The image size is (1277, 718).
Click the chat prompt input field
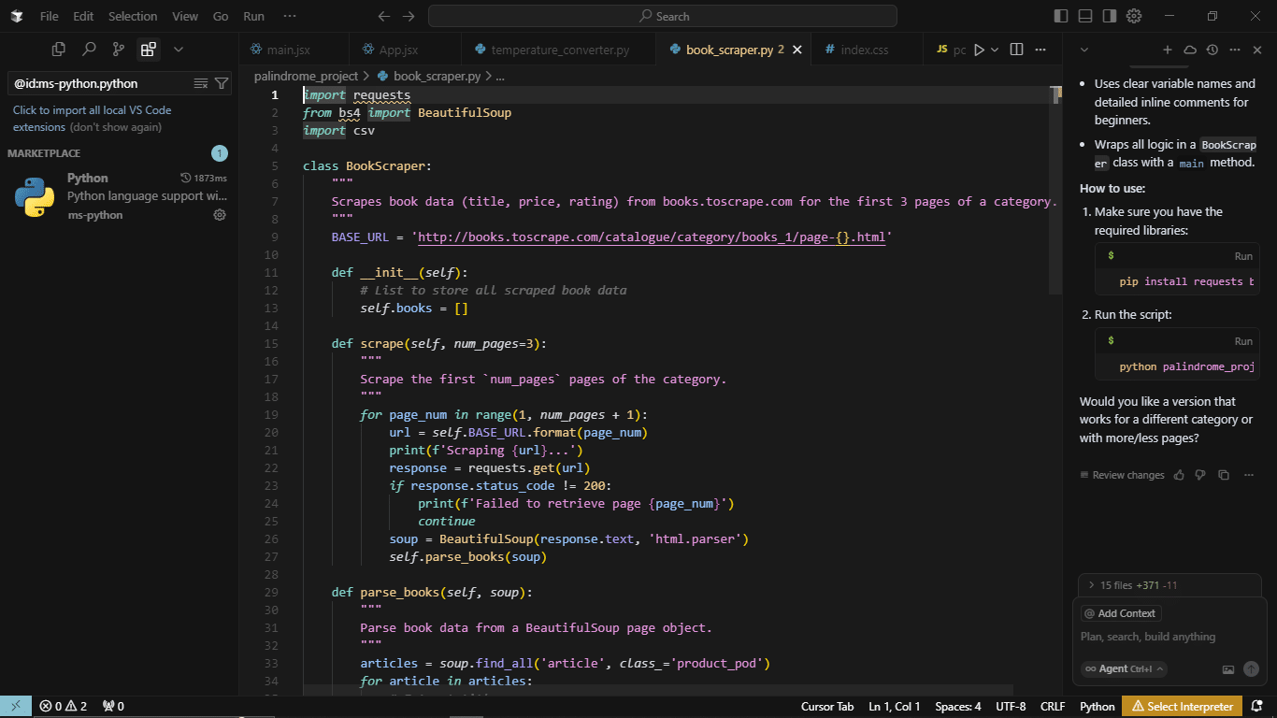point(1169,637)
